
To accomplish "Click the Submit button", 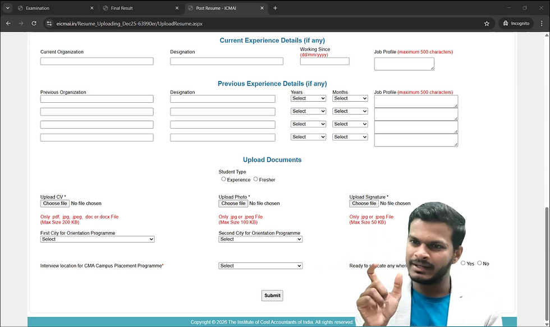I will 272,296.
